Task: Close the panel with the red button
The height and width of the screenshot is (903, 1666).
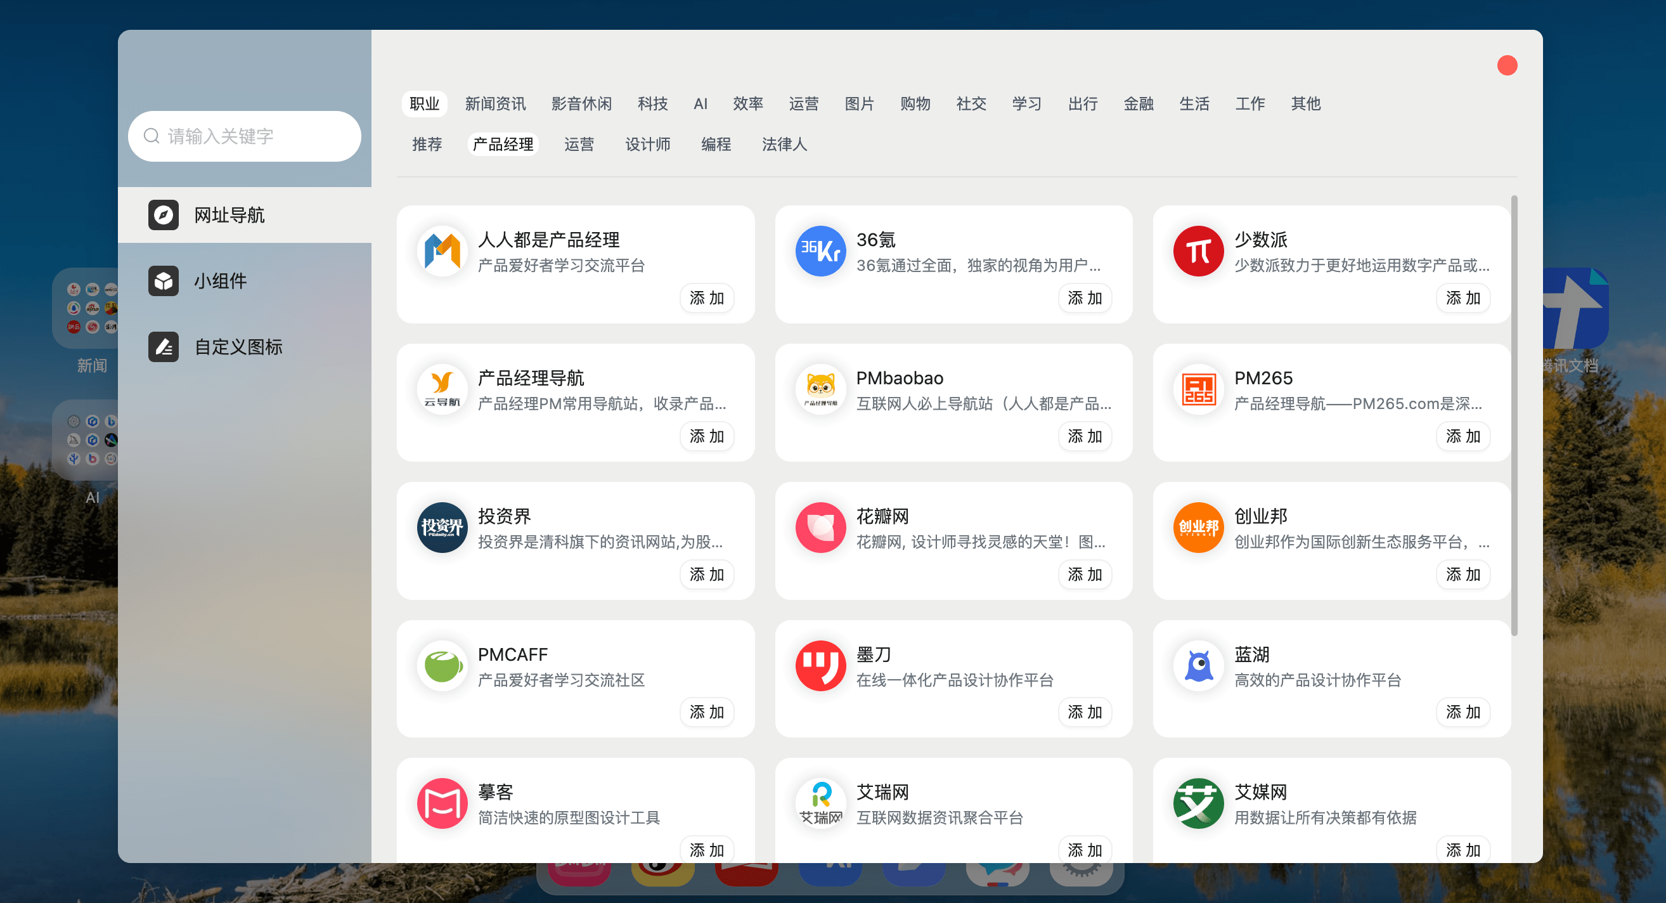Action: click(x=1507, y=65)
